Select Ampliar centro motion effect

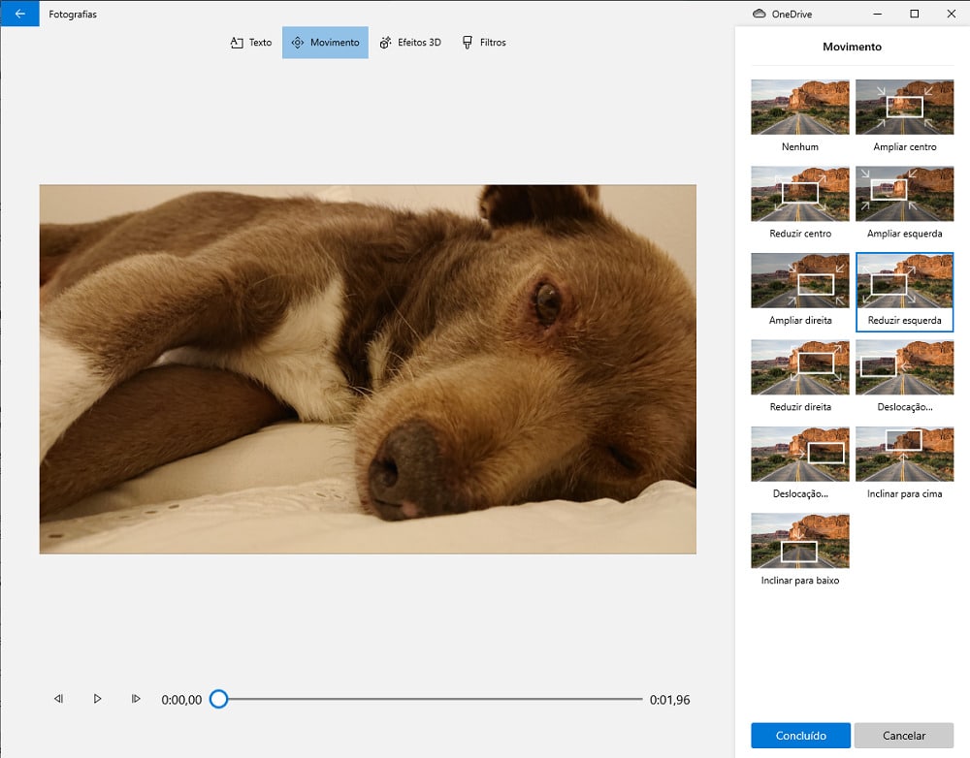click(904, 108)
